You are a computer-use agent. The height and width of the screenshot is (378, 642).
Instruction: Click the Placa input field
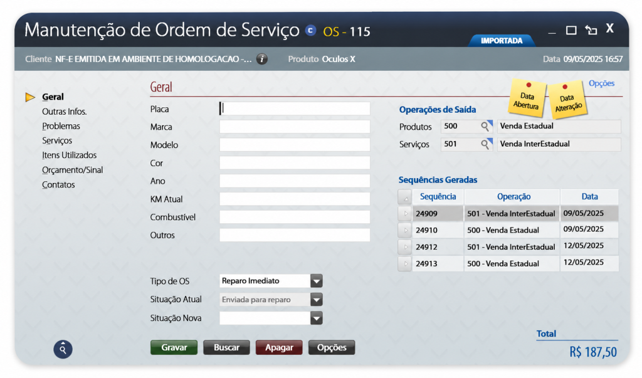(x=295, y=108)
